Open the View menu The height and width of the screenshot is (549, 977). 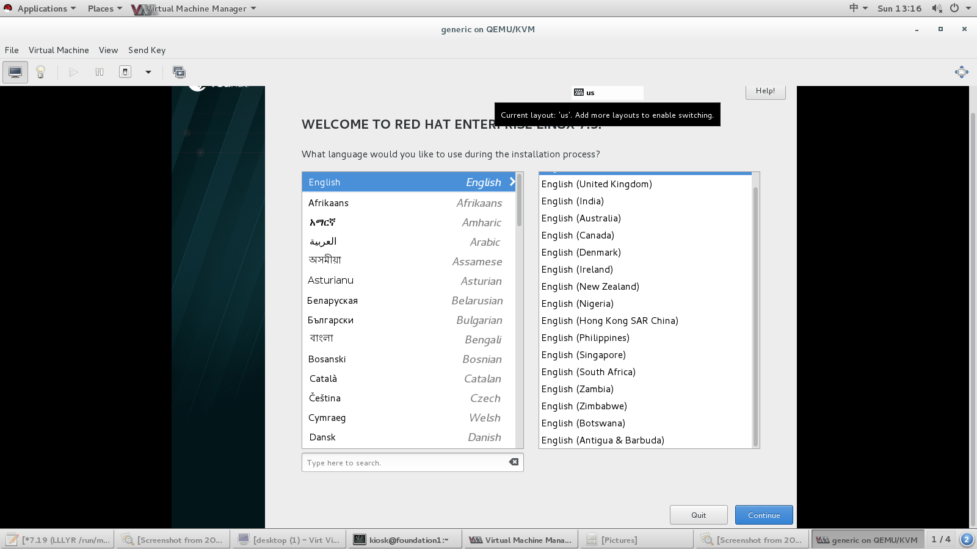[x=108, y=50]
